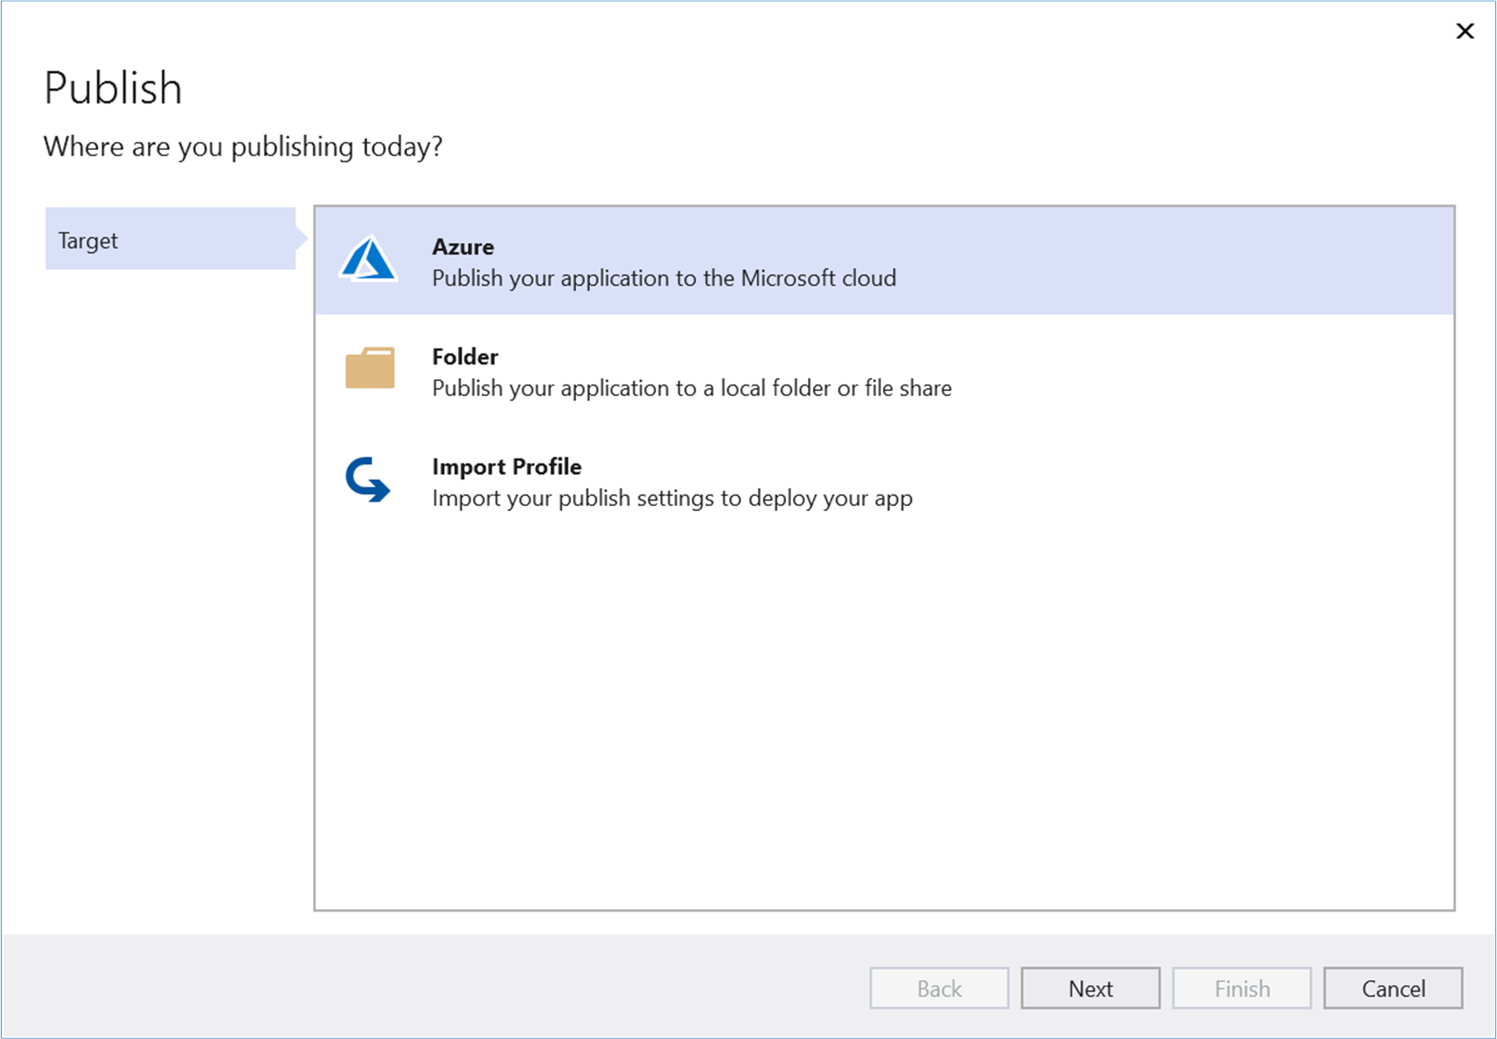The image size is (1497, 1039).
Task: Go to the Next step
Action: coord(1091,988)
